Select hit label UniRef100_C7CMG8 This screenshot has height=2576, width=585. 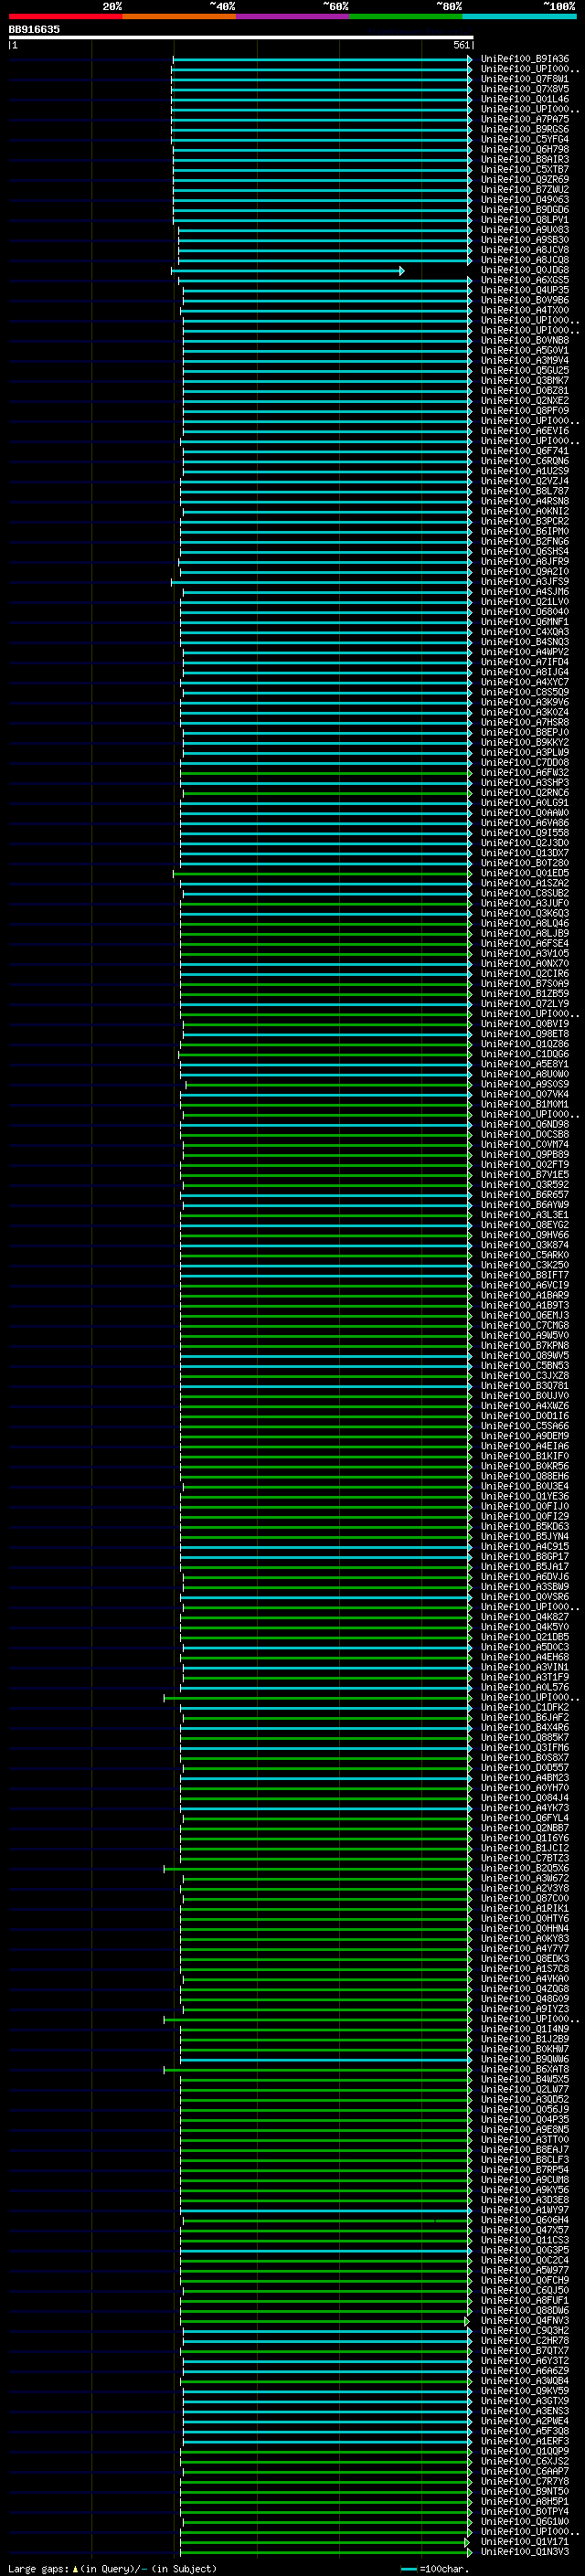[525, 1326]
